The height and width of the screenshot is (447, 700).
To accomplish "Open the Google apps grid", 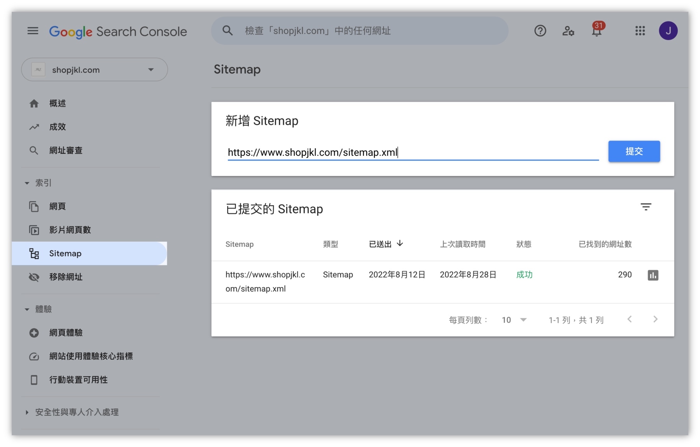I will click(640, 31).
